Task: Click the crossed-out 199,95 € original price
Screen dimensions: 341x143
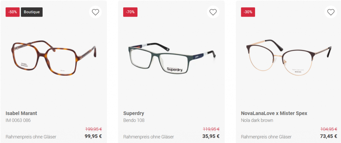Action: tap(94, 129)
